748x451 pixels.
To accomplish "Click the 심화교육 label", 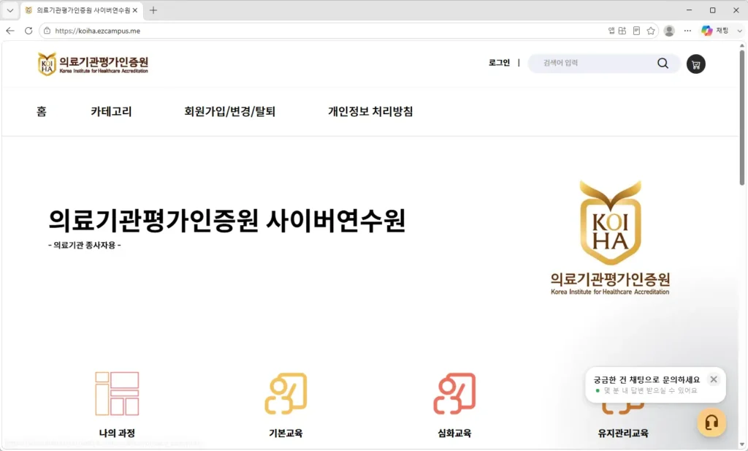I will (454, 433).
